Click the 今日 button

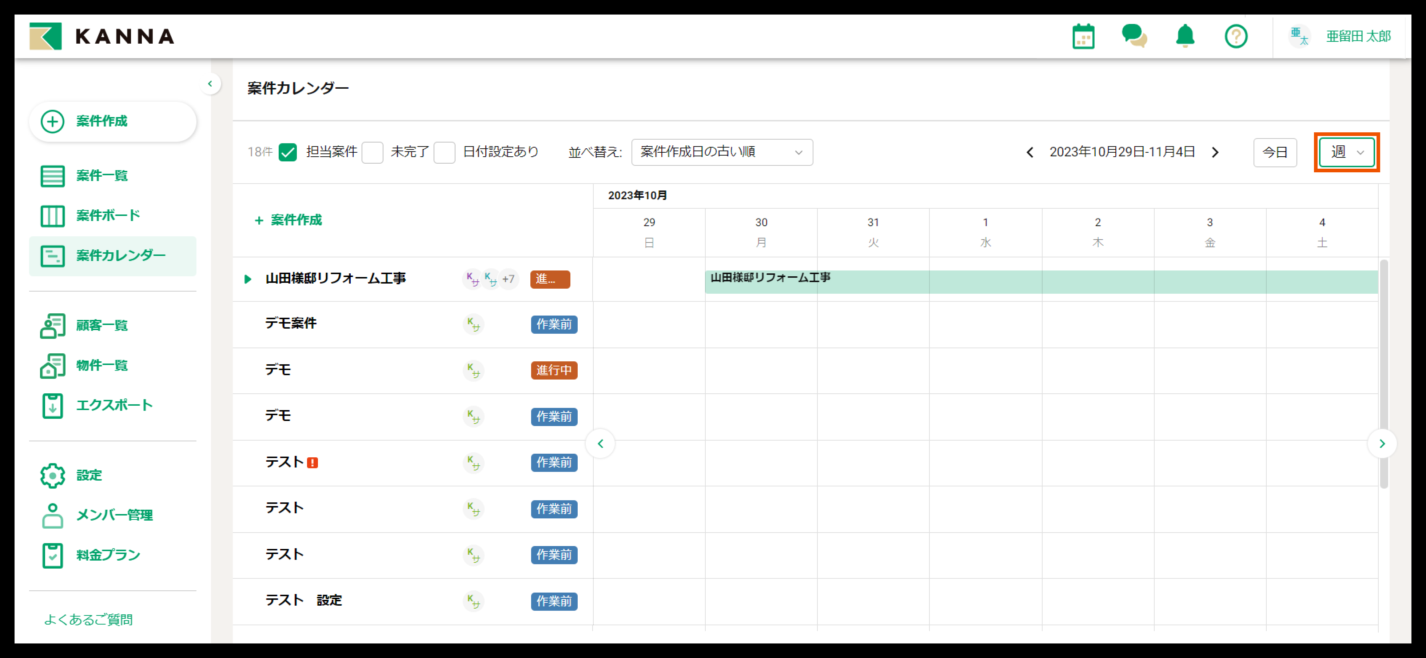pos(1275,152)
